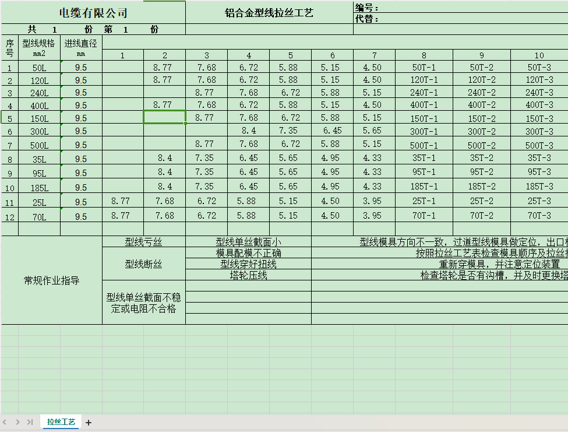Select the 铝合金型线拉丝工艺 heading cell
568x432 pixels.
[269, 13]
